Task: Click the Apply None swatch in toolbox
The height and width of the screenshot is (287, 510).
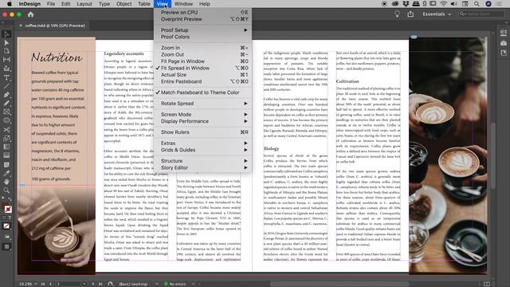Action: pos(6,226)
